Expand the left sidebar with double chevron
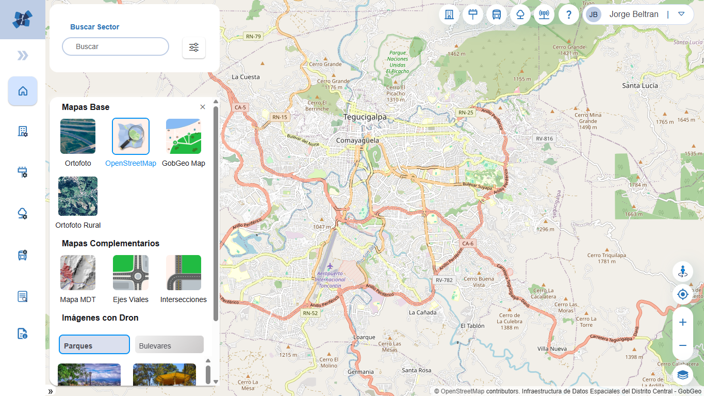This screenshot has height=396, width=704. 23,56
